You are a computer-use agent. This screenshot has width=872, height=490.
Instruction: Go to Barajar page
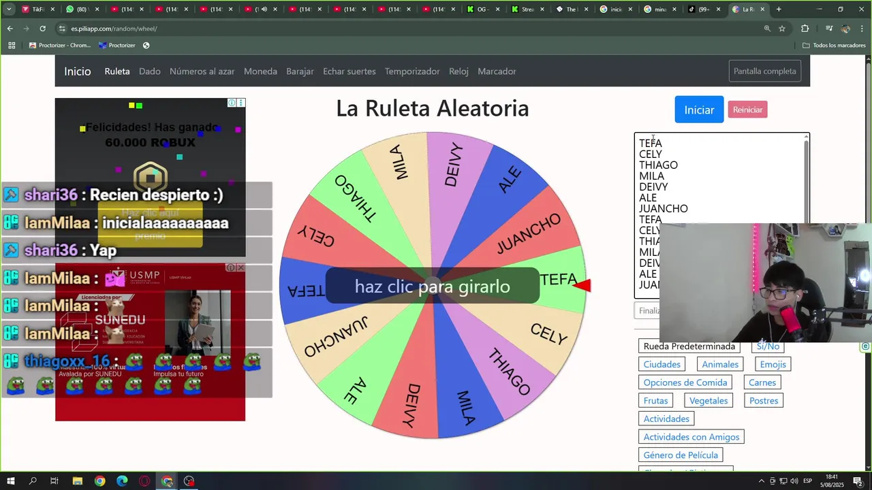[300, 71]
